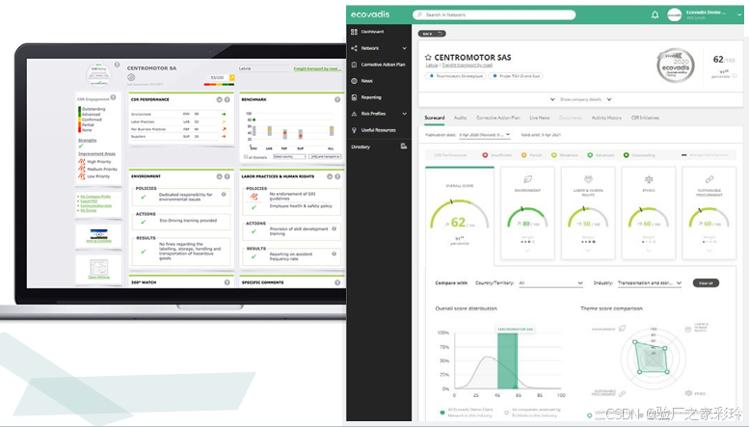The height and width of the screenshot is (427, 749).
Task: Click the Corrective Action Plan clipboard icon
Action: click(x=354, y=65)
